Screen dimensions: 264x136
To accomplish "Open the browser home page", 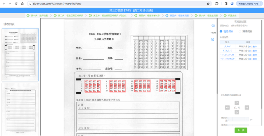I will [22, 4].
